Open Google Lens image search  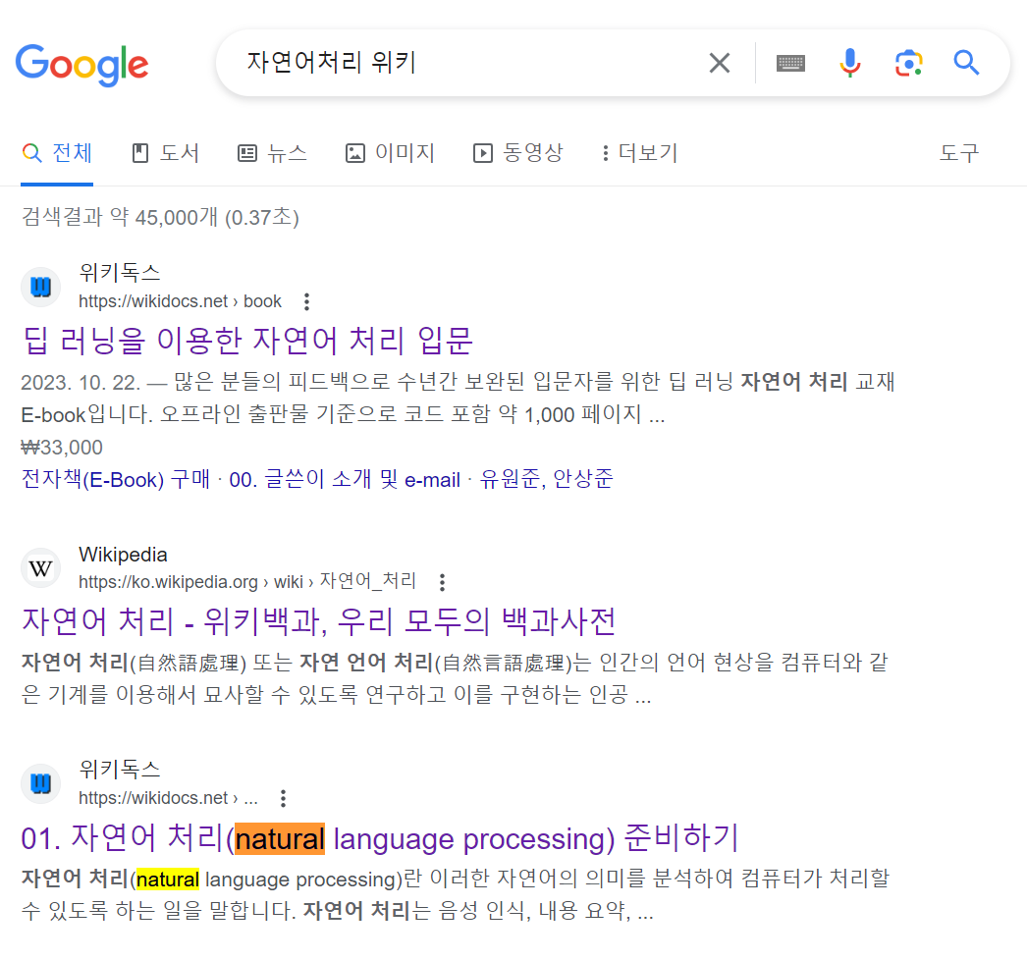pos(908,64)
